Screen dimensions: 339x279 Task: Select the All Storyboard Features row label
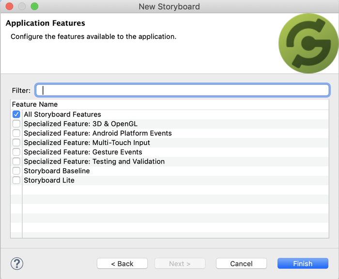pos(62,114)
